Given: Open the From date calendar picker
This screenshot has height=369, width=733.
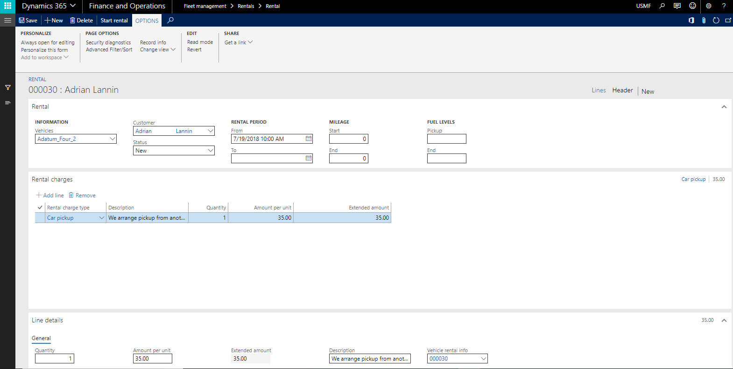Looking at the screenshot, I should (309, 139).
